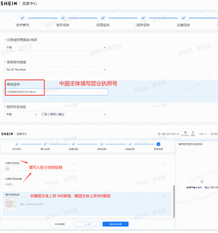This screenshot has height=233, width=218.
Task: Click the 卖家中心 title in the lower page header
Action: [x=22, y=134]
